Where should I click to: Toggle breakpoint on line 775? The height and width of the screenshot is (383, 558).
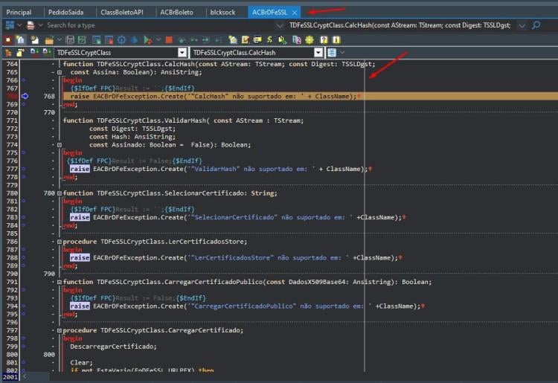(23, 152)
